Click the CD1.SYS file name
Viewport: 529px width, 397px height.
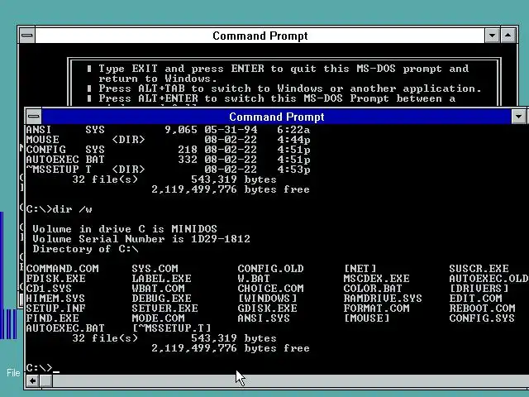coord(49,289)
